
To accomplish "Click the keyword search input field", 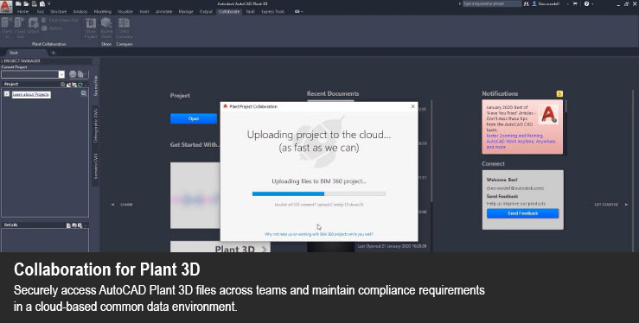I will [491, 3].
